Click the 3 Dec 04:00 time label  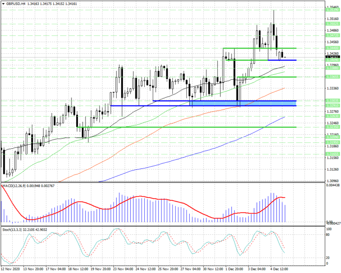257,269
